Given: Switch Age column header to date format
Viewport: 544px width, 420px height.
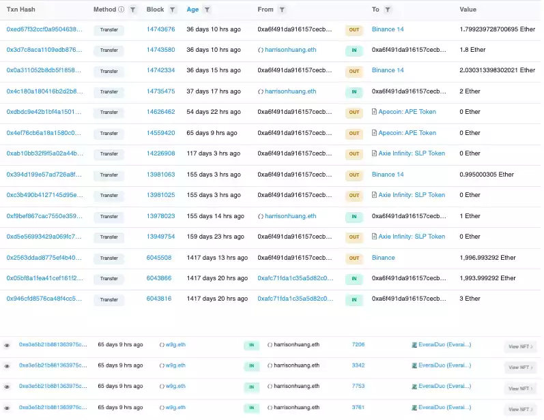Looking at the screenshot, I should [192, 10].
